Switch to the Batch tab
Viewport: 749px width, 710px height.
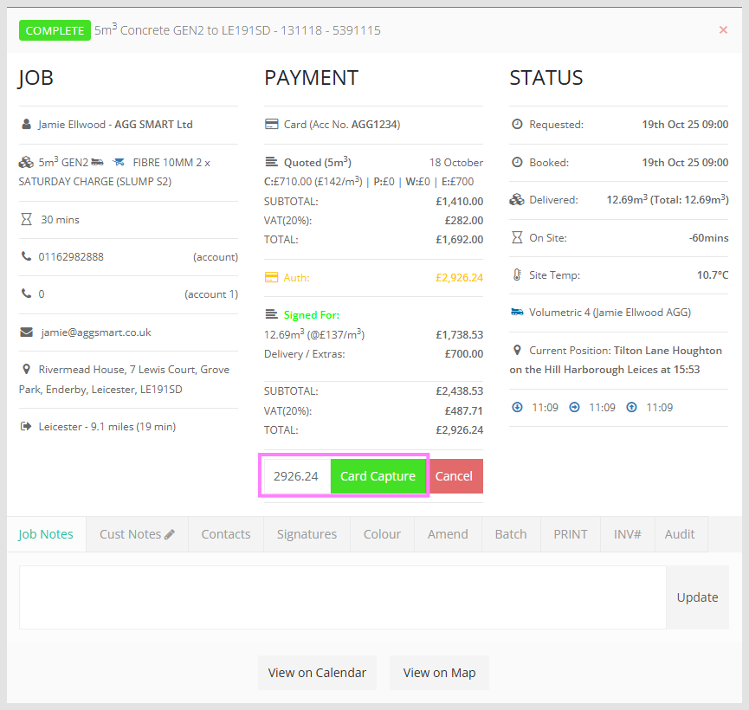click(511, 534)
